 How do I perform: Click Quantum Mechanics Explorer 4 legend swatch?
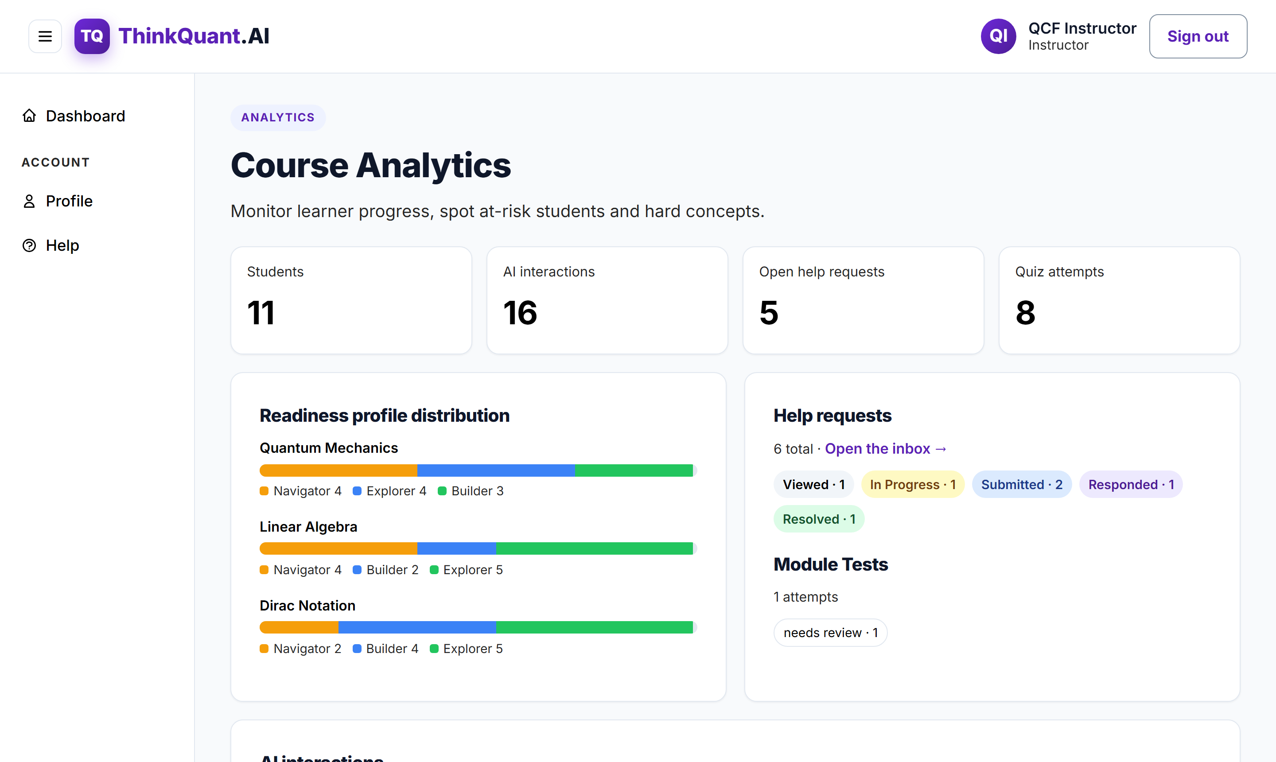tap(357, 491)
